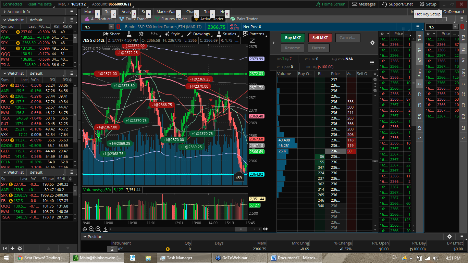The height and width of the screenshot is (263, 468).
Task: Add a new gadget with plus icon
Action: (x=12, y=248)
